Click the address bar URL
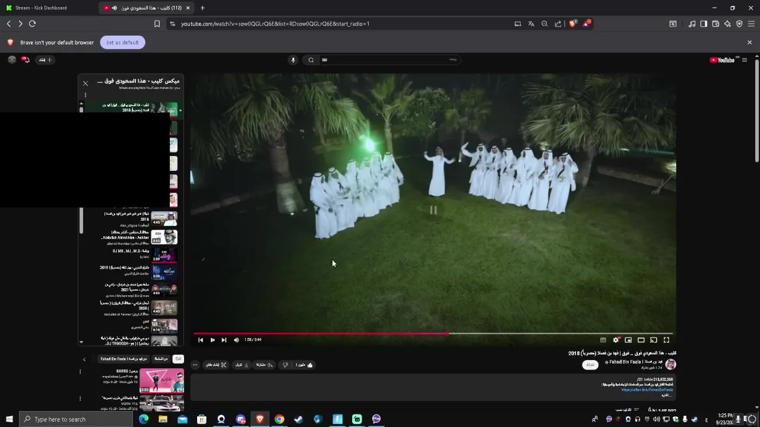760x427 pixels. click(x=275, y=24)
